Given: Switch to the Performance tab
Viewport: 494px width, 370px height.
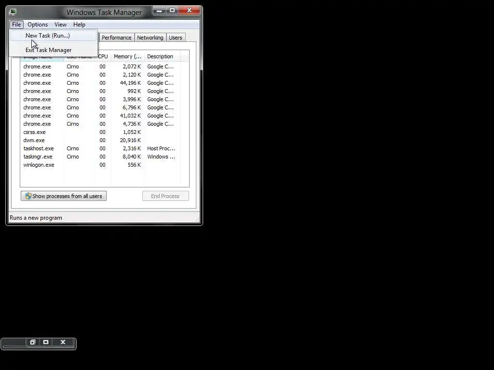Looking at the screenshot, I should click(117, 38).
